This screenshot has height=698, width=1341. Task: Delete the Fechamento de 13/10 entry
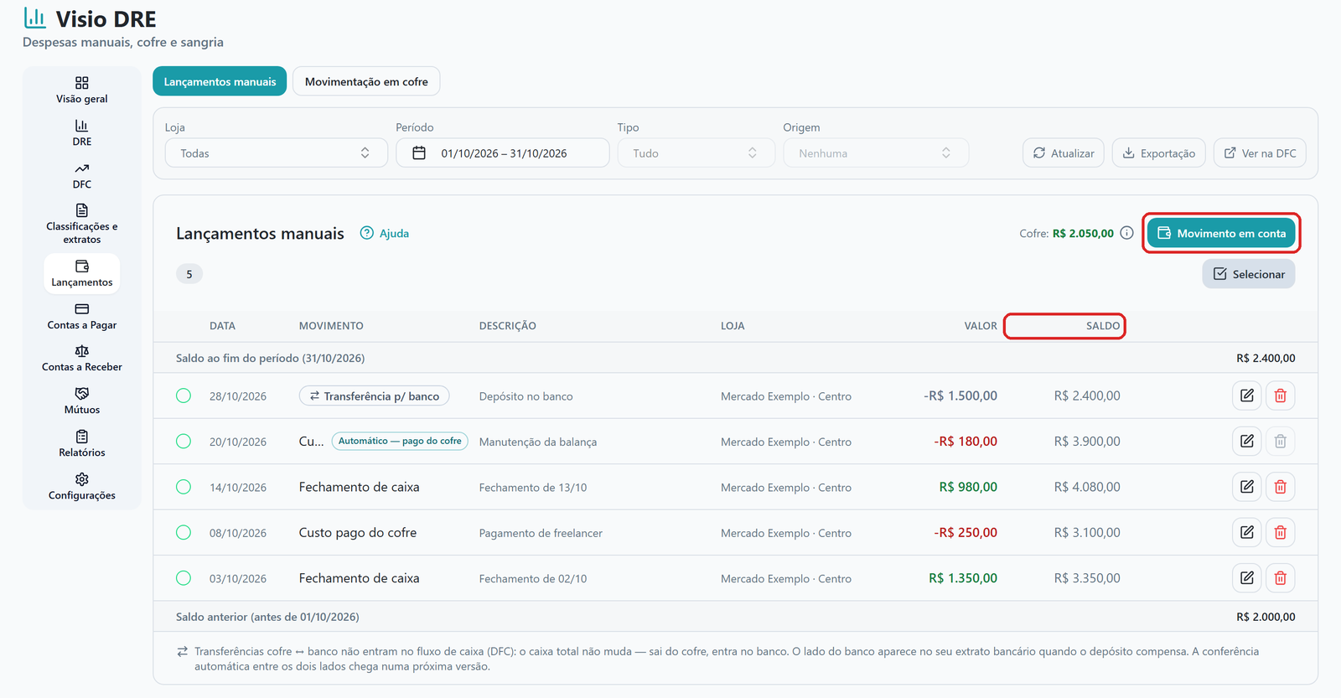[x=1280, y=487]
